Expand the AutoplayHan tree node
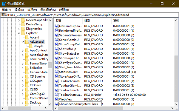179x111 pixels. [x=23, y=55]
